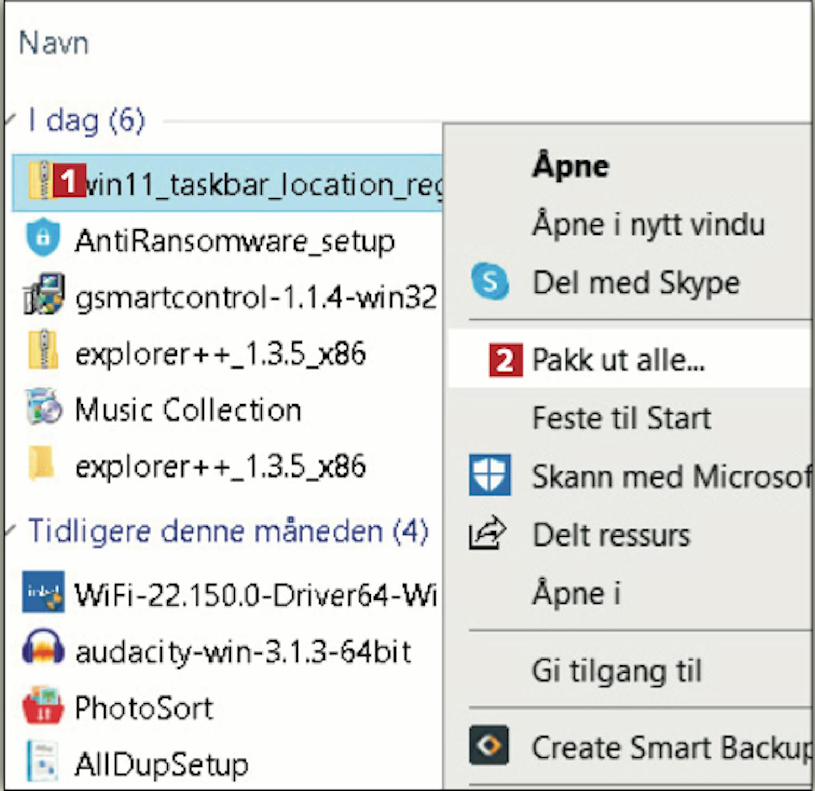This screenshot has width=815, height=791.
Task: Collapse 'Tidligere denne måneden (4)' group
Action: [10, 530]
